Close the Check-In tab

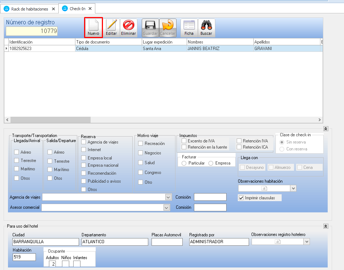click(90, 8)
